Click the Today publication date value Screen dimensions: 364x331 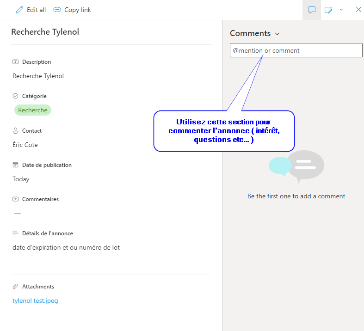click(x=21, y=179)
